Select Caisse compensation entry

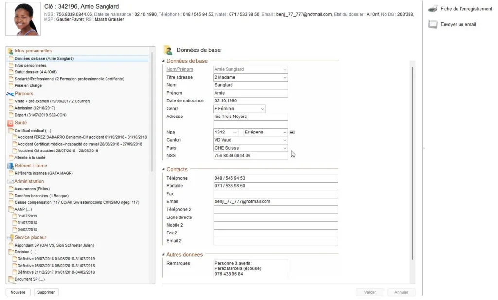[x=76, y=202]
